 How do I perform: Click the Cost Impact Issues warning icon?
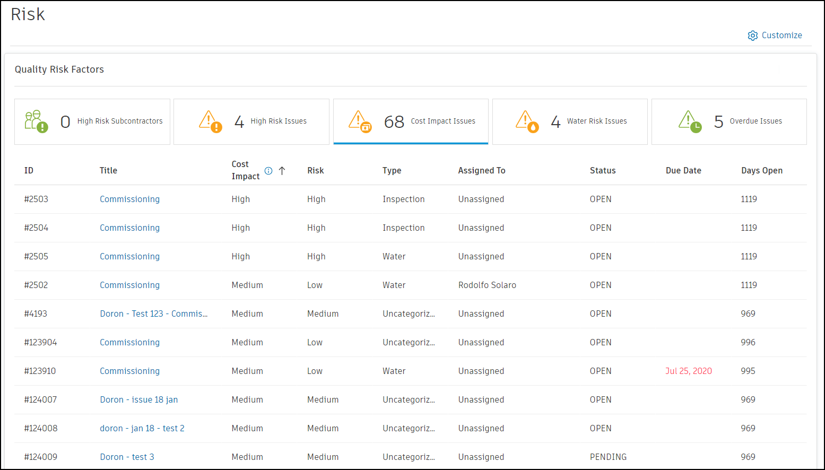(x=360, y=121)
